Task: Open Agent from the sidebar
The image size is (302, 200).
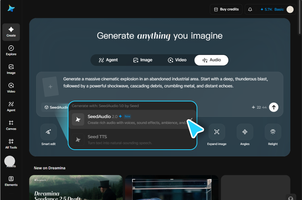Action: (x=11, y=106)
